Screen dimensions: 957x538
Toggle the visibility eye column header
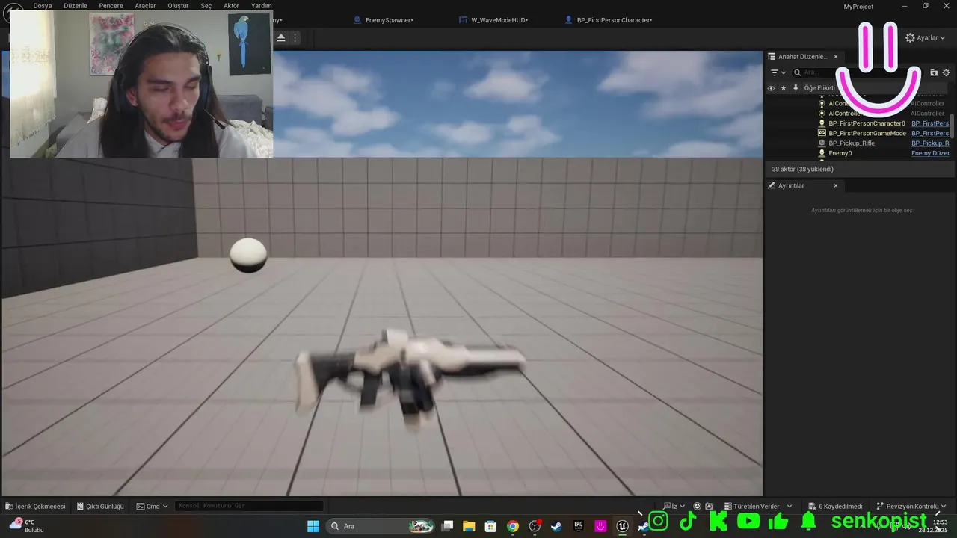pyautogui.click(x=771, y=87)
